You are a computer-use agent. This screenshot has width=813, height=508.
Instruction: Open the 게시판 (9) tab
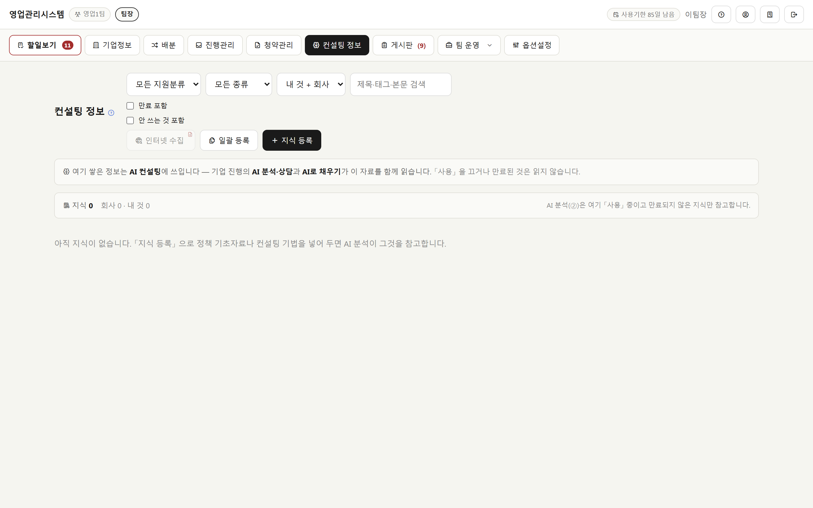tap(403, 45)
